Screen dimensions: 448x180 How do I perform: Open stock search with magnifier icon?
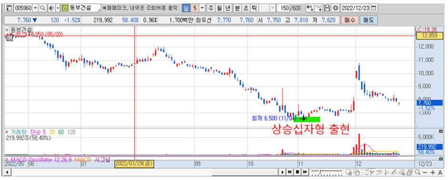(42, 8)
